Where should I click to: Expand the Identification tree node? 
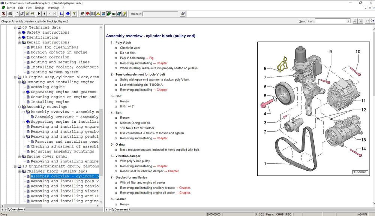pos(19,37)
